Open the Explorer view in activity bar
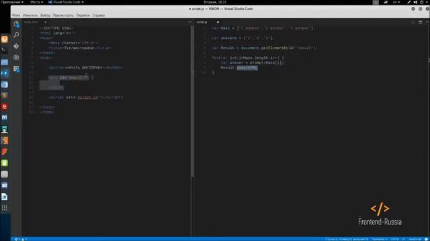The width and height of the screenshot is (430, 241). click(x=16, y=24)
